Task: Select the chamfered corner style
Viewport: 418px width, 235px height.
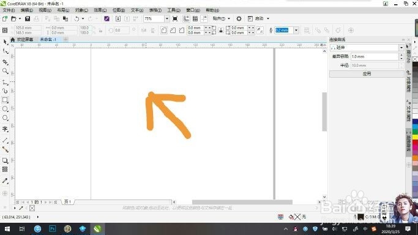Action: (x=182, y=30)
